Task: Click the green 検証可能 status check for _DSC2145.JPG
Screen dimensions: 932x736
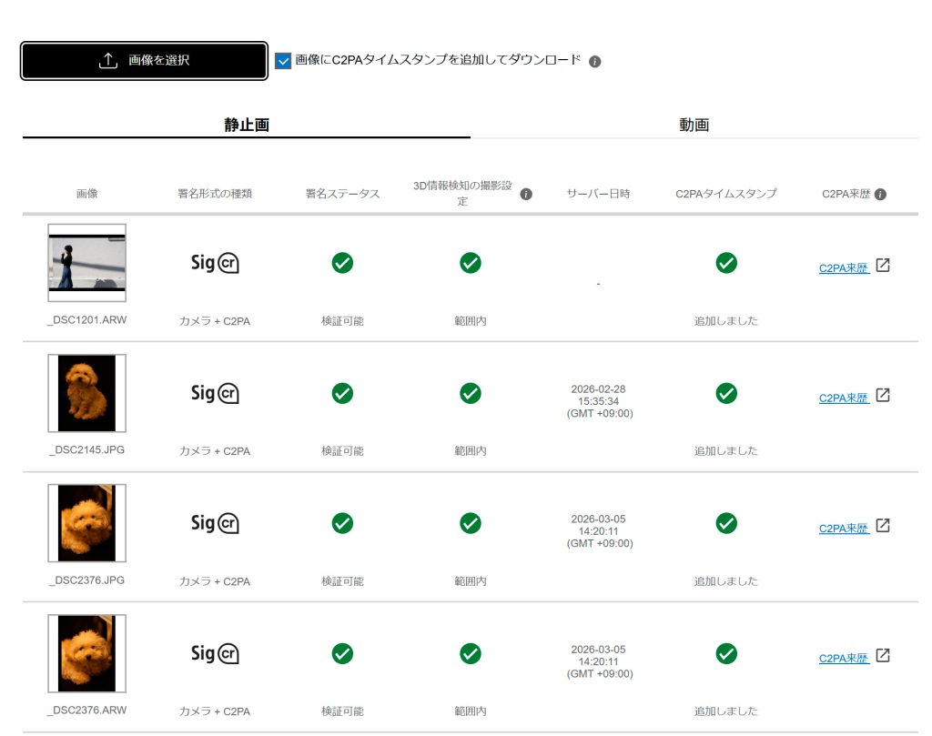Action: 342,393
